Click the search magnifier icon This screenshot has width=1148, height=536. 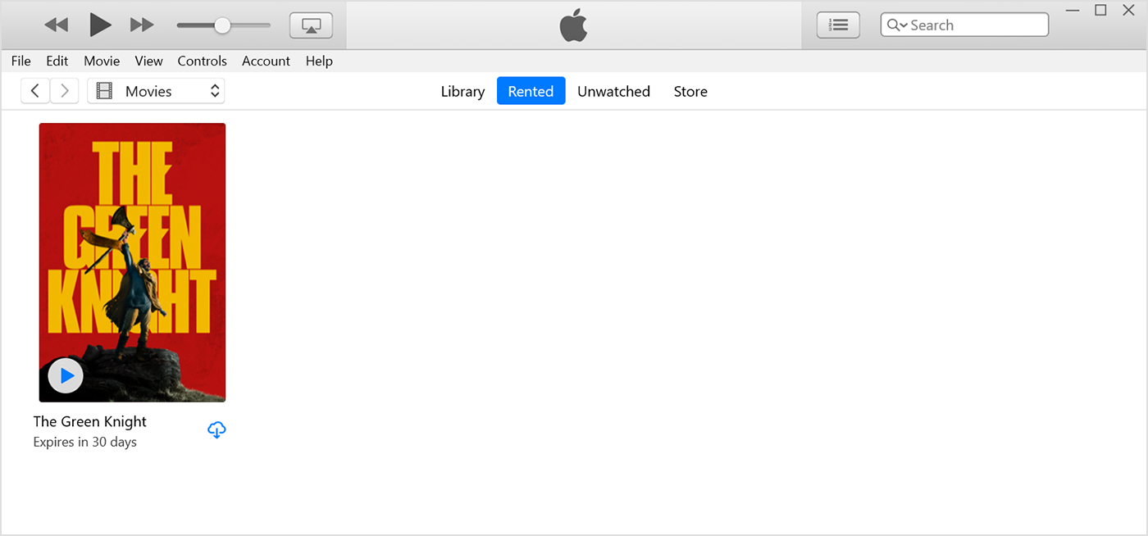895,25
